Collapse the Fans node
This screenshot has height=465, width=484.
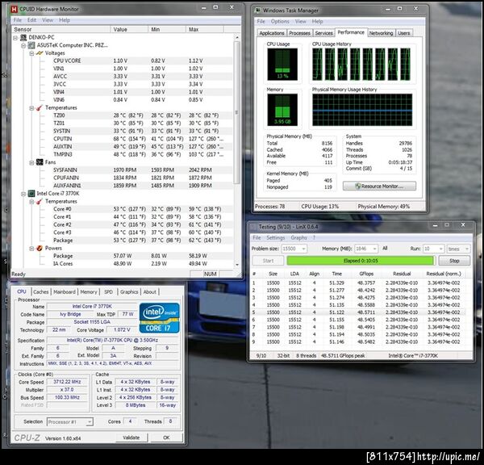(x=31, y=162)
